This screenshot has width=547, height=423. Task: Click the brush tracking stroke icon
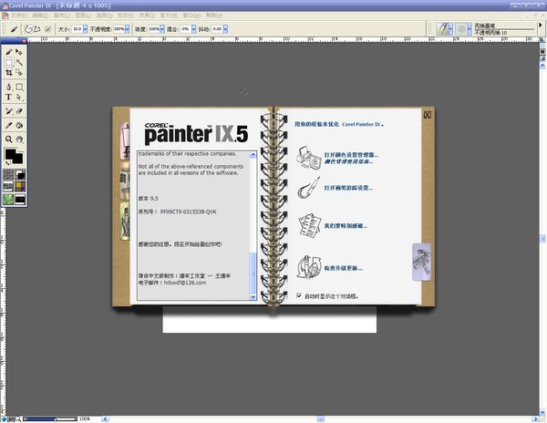click(309, 188)
